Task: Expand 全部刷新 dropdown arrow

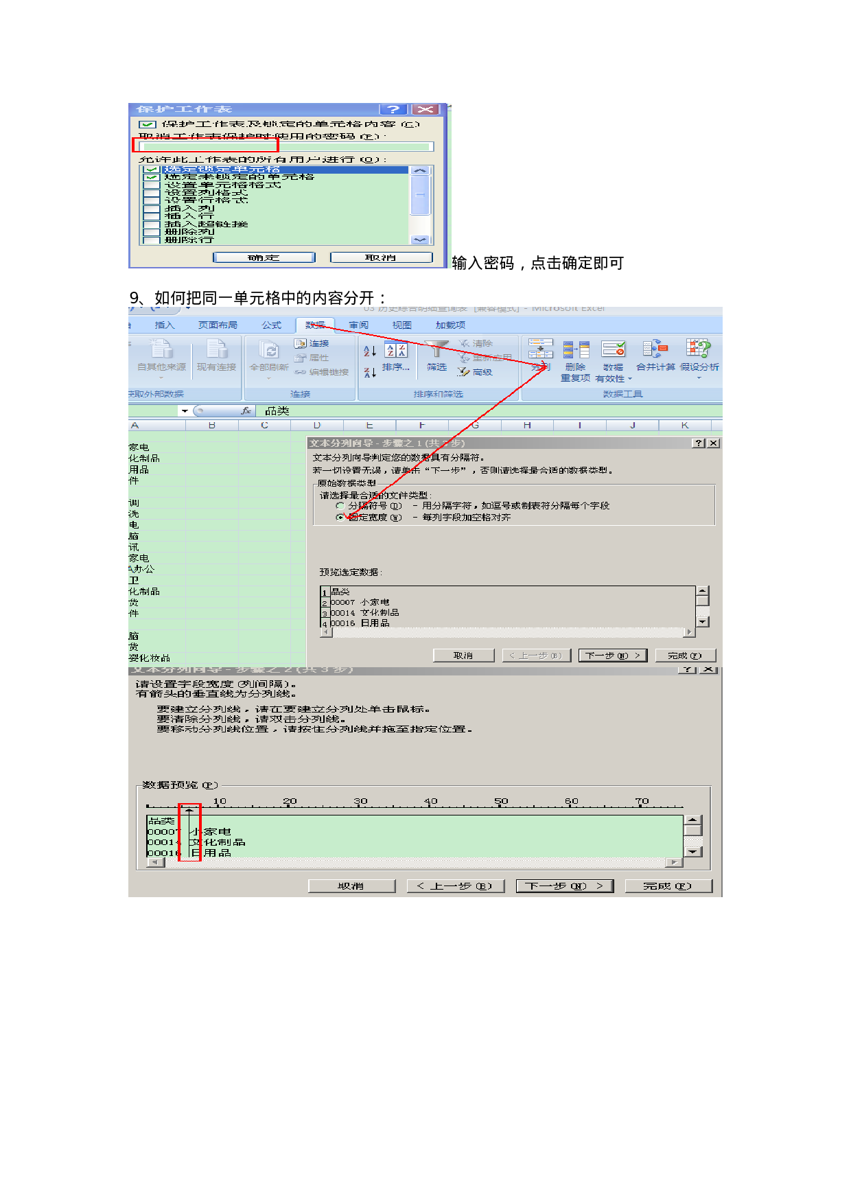Action: point(269,378)
